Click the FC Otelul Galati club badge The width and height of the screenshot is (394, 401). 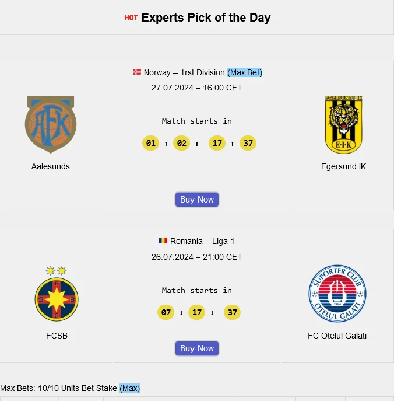click(x=337, y=294)
